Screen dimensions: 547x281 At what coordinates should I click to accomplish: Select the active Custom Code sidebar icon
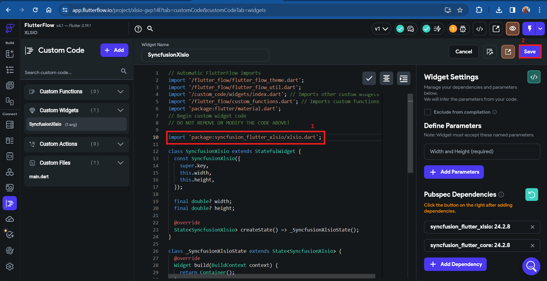point(10,204)
